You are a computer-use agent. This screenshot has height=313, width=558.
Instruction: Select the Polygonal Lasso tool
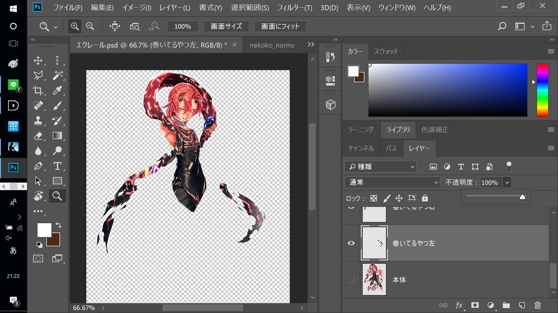point(38,76)
